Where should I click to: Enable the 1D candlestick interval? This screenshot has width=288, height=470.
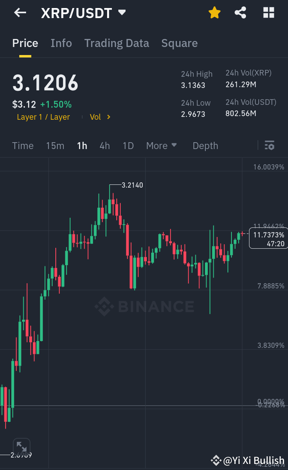[128, 146]
